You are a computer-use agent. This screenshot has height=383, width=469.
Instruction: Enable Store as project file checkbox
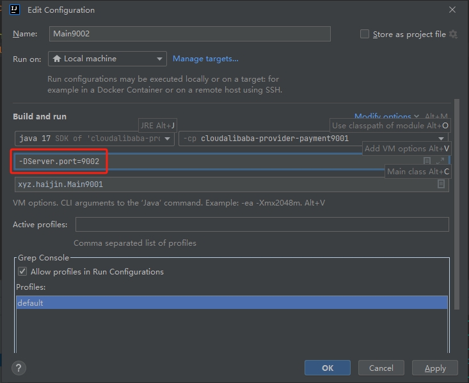click(x=364, y=34)
